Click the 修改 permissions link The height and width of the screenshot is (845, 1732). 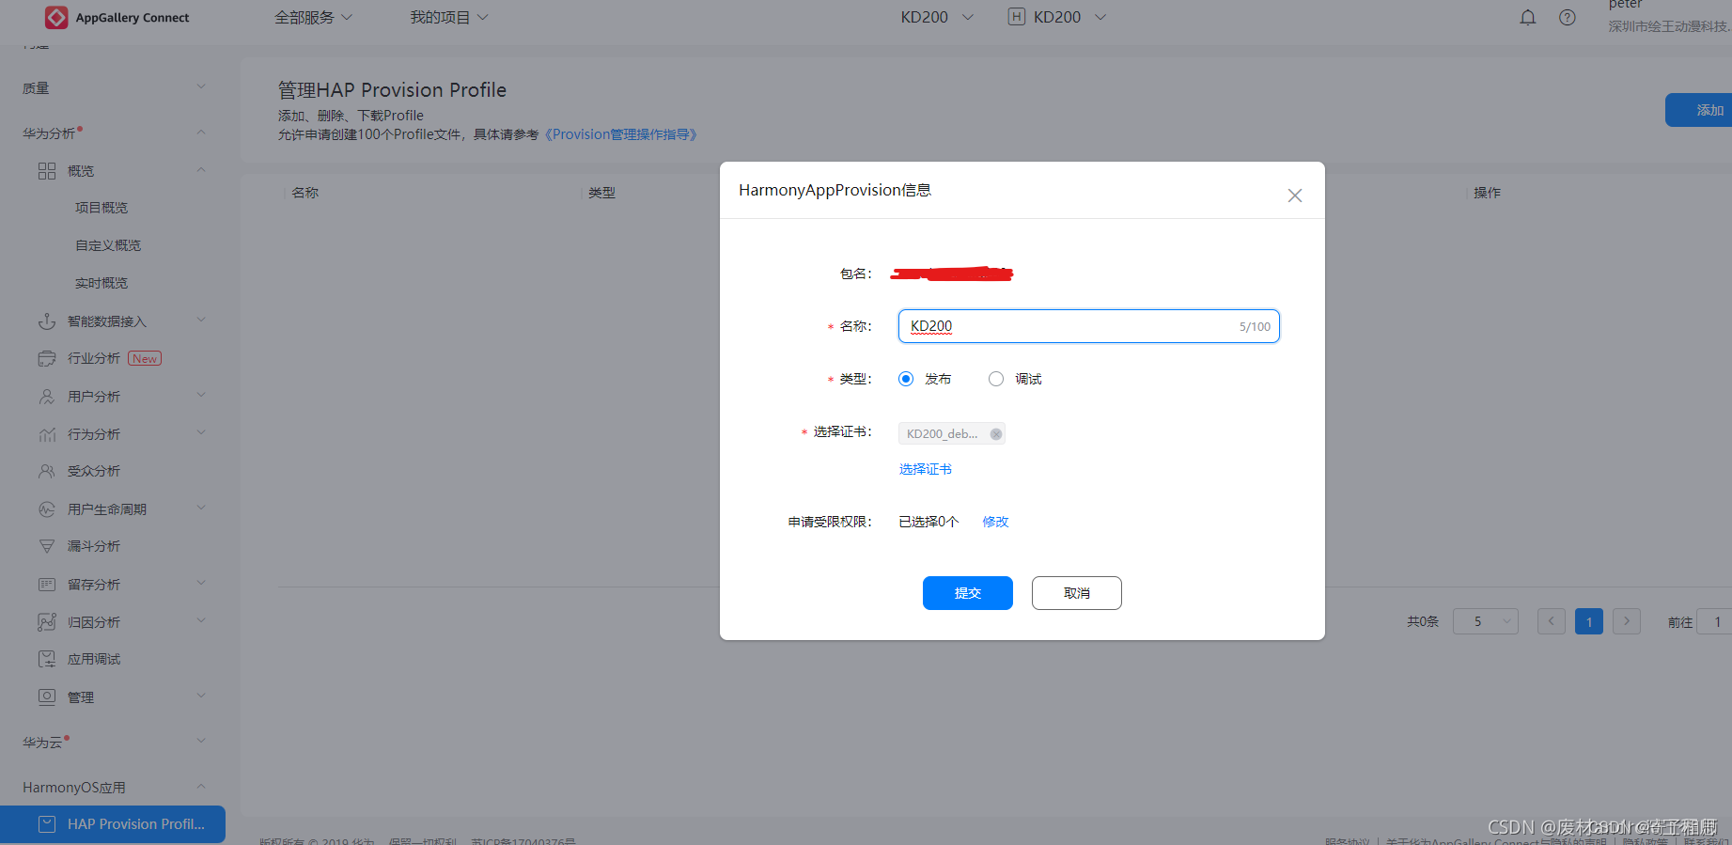coord(996,522)
